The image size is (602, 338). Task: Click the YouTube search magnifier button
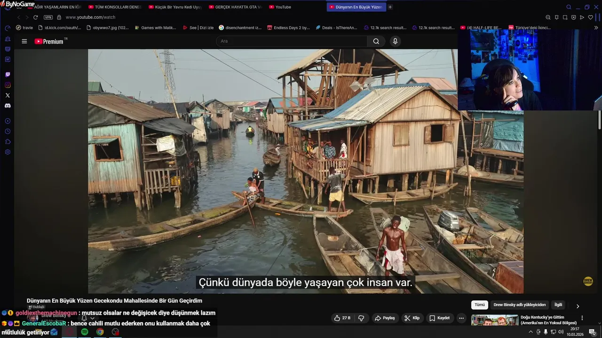(376, 41)
